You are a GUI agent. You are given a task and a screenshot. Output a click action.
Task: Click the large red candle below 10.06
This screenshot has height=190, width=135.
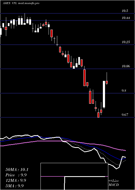coord(85,78)
